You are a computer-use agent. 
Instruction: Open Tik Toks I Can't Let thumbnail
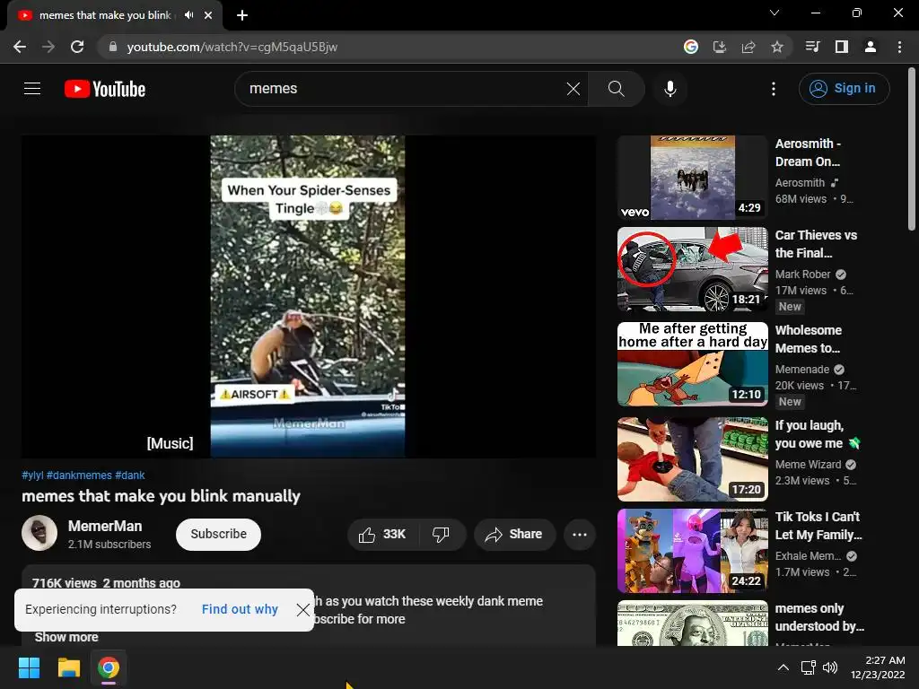click(692, 551)
